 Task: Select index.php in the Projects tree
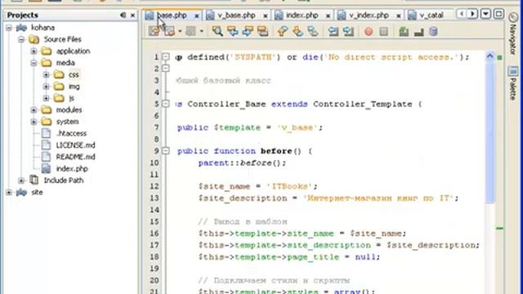[72, 169]
